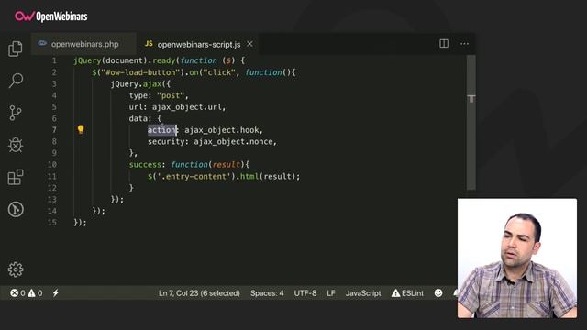Image resolution: width=587 pixels, height=330 pixels.
Task: Close the openwebinars-script.js tab
Action: coord(249,44)
